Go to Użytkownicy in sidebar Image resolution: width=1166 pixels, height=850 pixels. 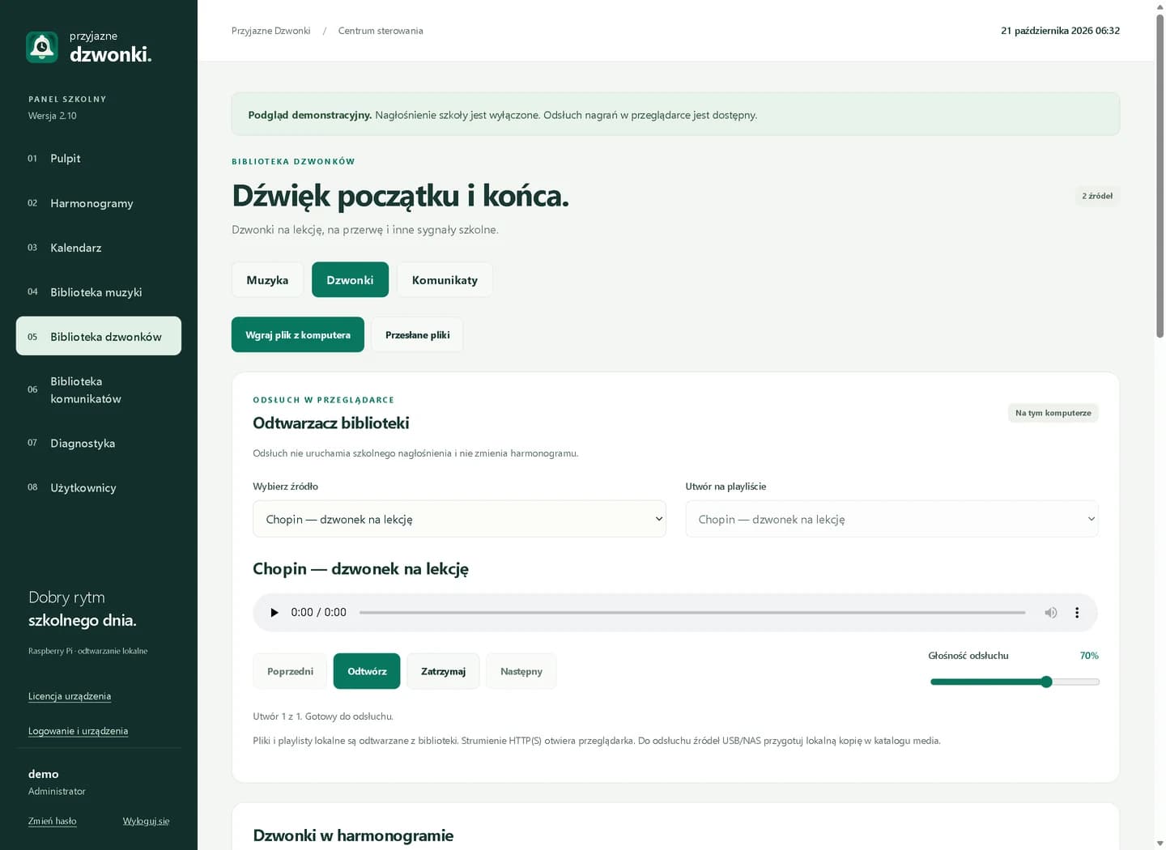[99, 487]
